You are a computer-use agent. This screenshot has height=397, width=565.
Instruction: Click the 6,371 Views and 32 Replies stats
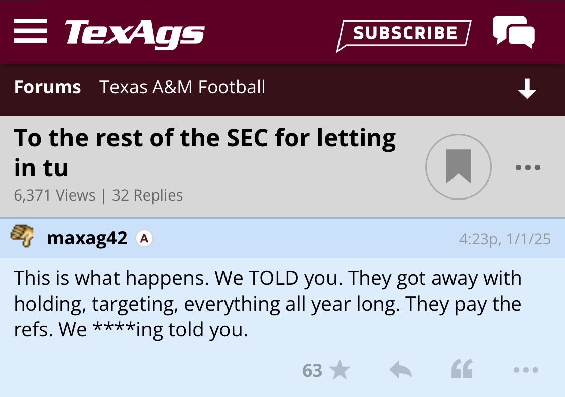[x=98, y=195]
